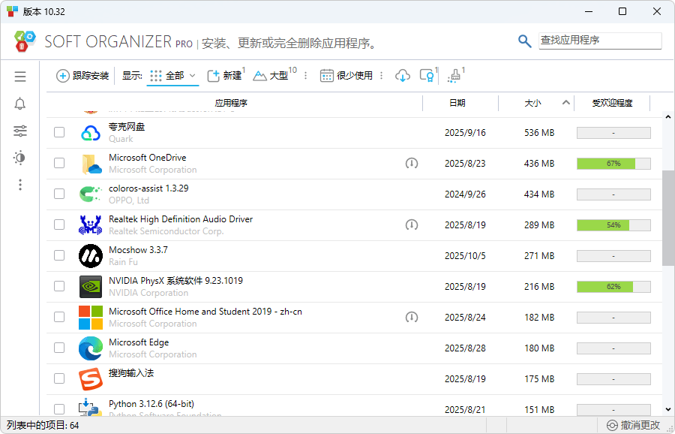Open the hamburger menu in sidebar
This screenshot has width=675, height=434.
coord(20,77)
